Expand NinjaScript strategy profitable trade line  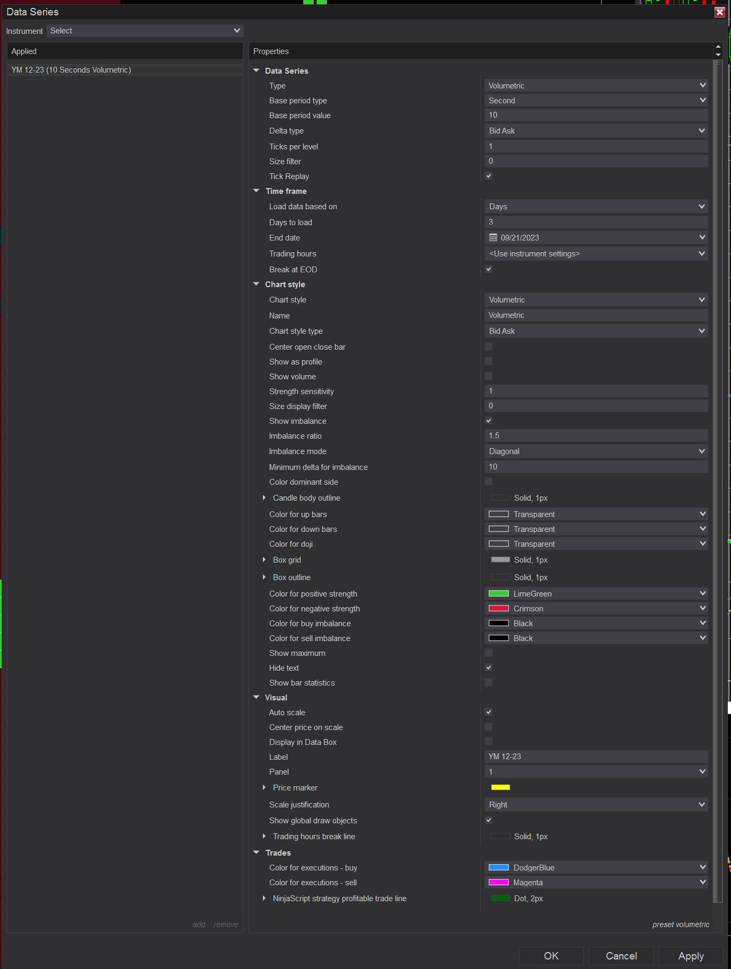pyautogui.click(x=264, y=898)
